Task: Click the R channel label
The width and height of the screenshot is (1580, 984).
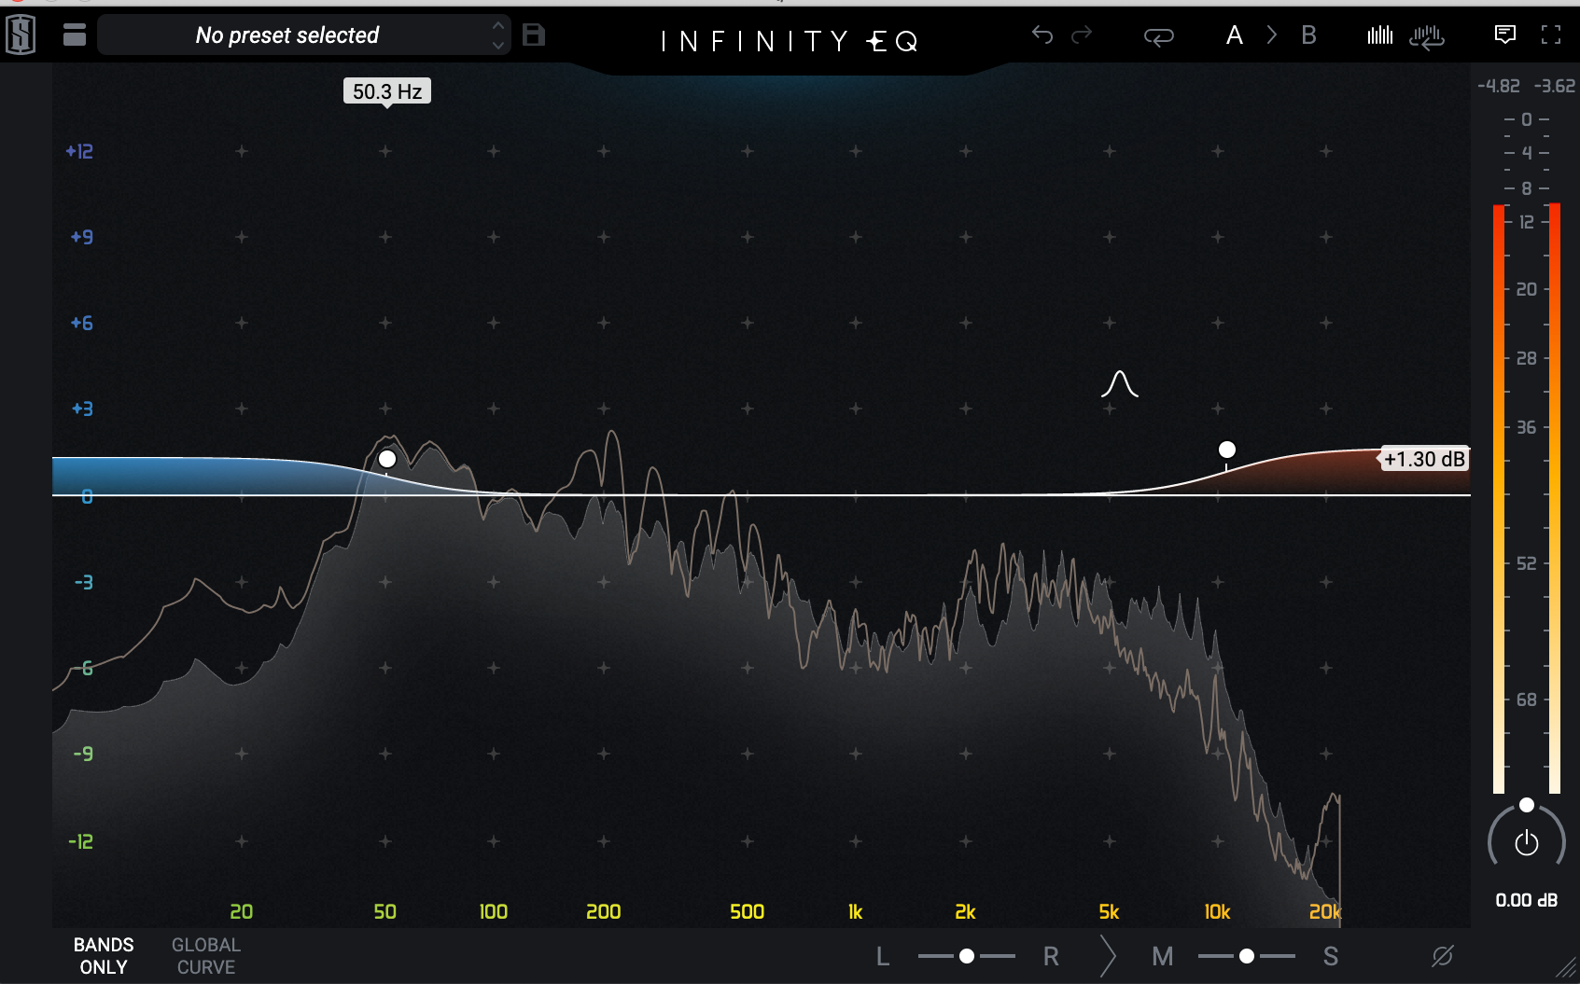Action: (x=1051, y=956)
